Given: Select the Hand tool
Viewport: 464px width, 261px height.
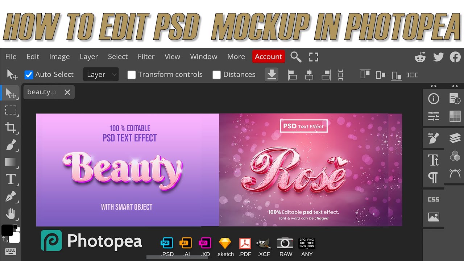Looking at the screenshot, I should tap(11, 214).
